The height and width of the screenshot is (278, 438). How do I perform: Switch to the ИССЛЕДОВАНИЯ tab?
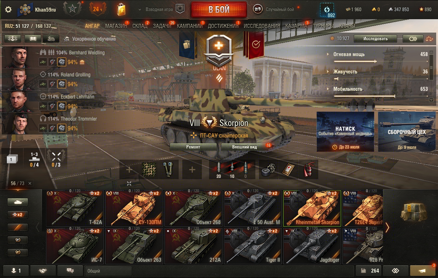(262, 26)
